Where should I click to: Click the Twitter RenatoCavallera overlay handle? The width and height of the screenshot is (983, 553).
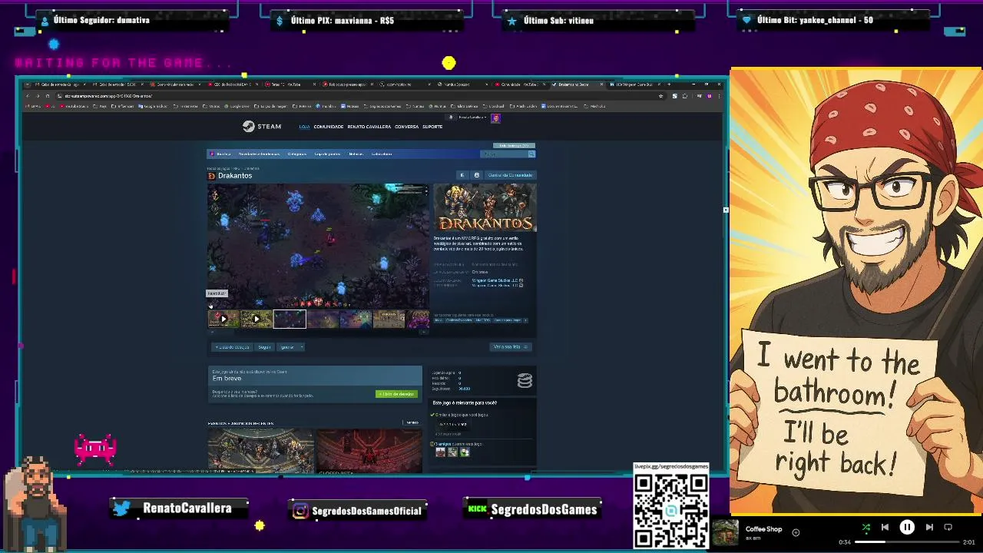click(179, 508)
